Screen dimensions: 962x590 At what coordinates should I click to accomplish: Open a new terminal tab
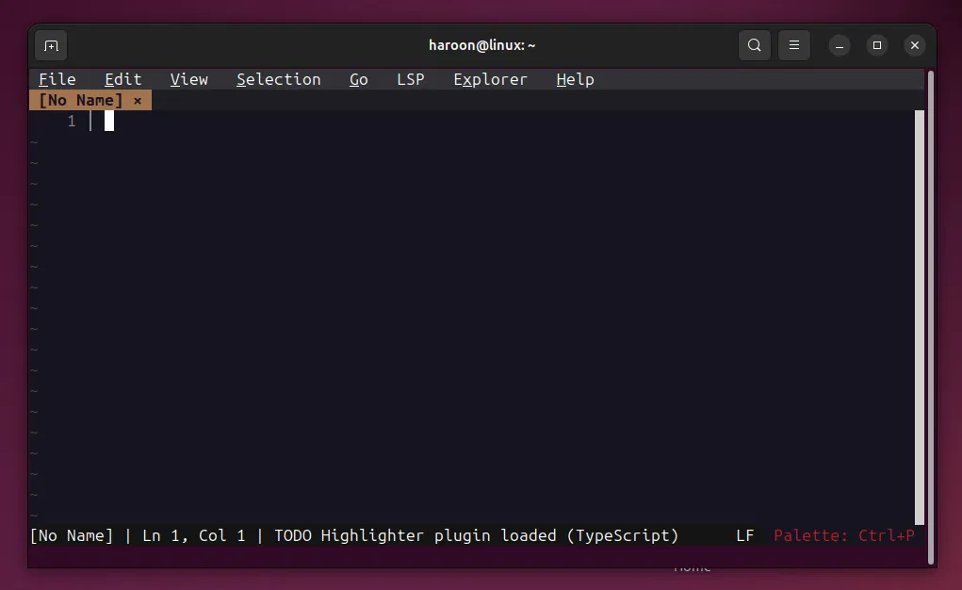(x=51, y=44)
